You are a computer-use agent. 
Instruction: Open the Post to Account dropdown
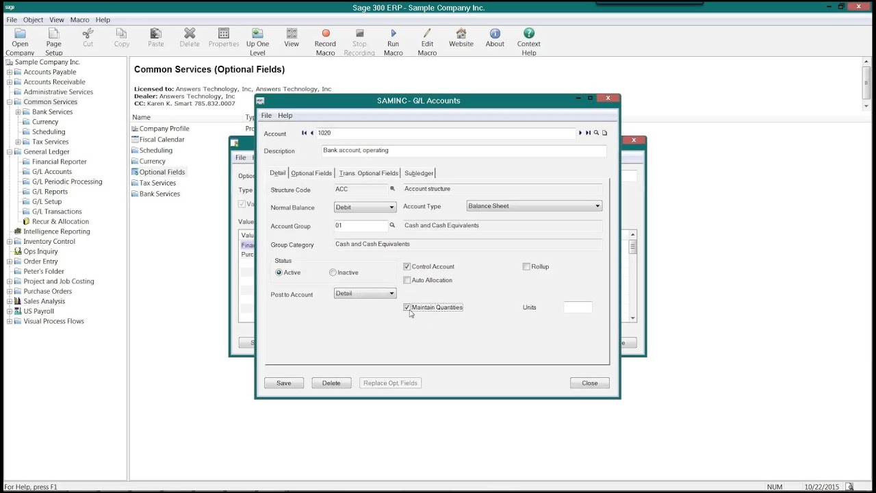click(365, 294)
